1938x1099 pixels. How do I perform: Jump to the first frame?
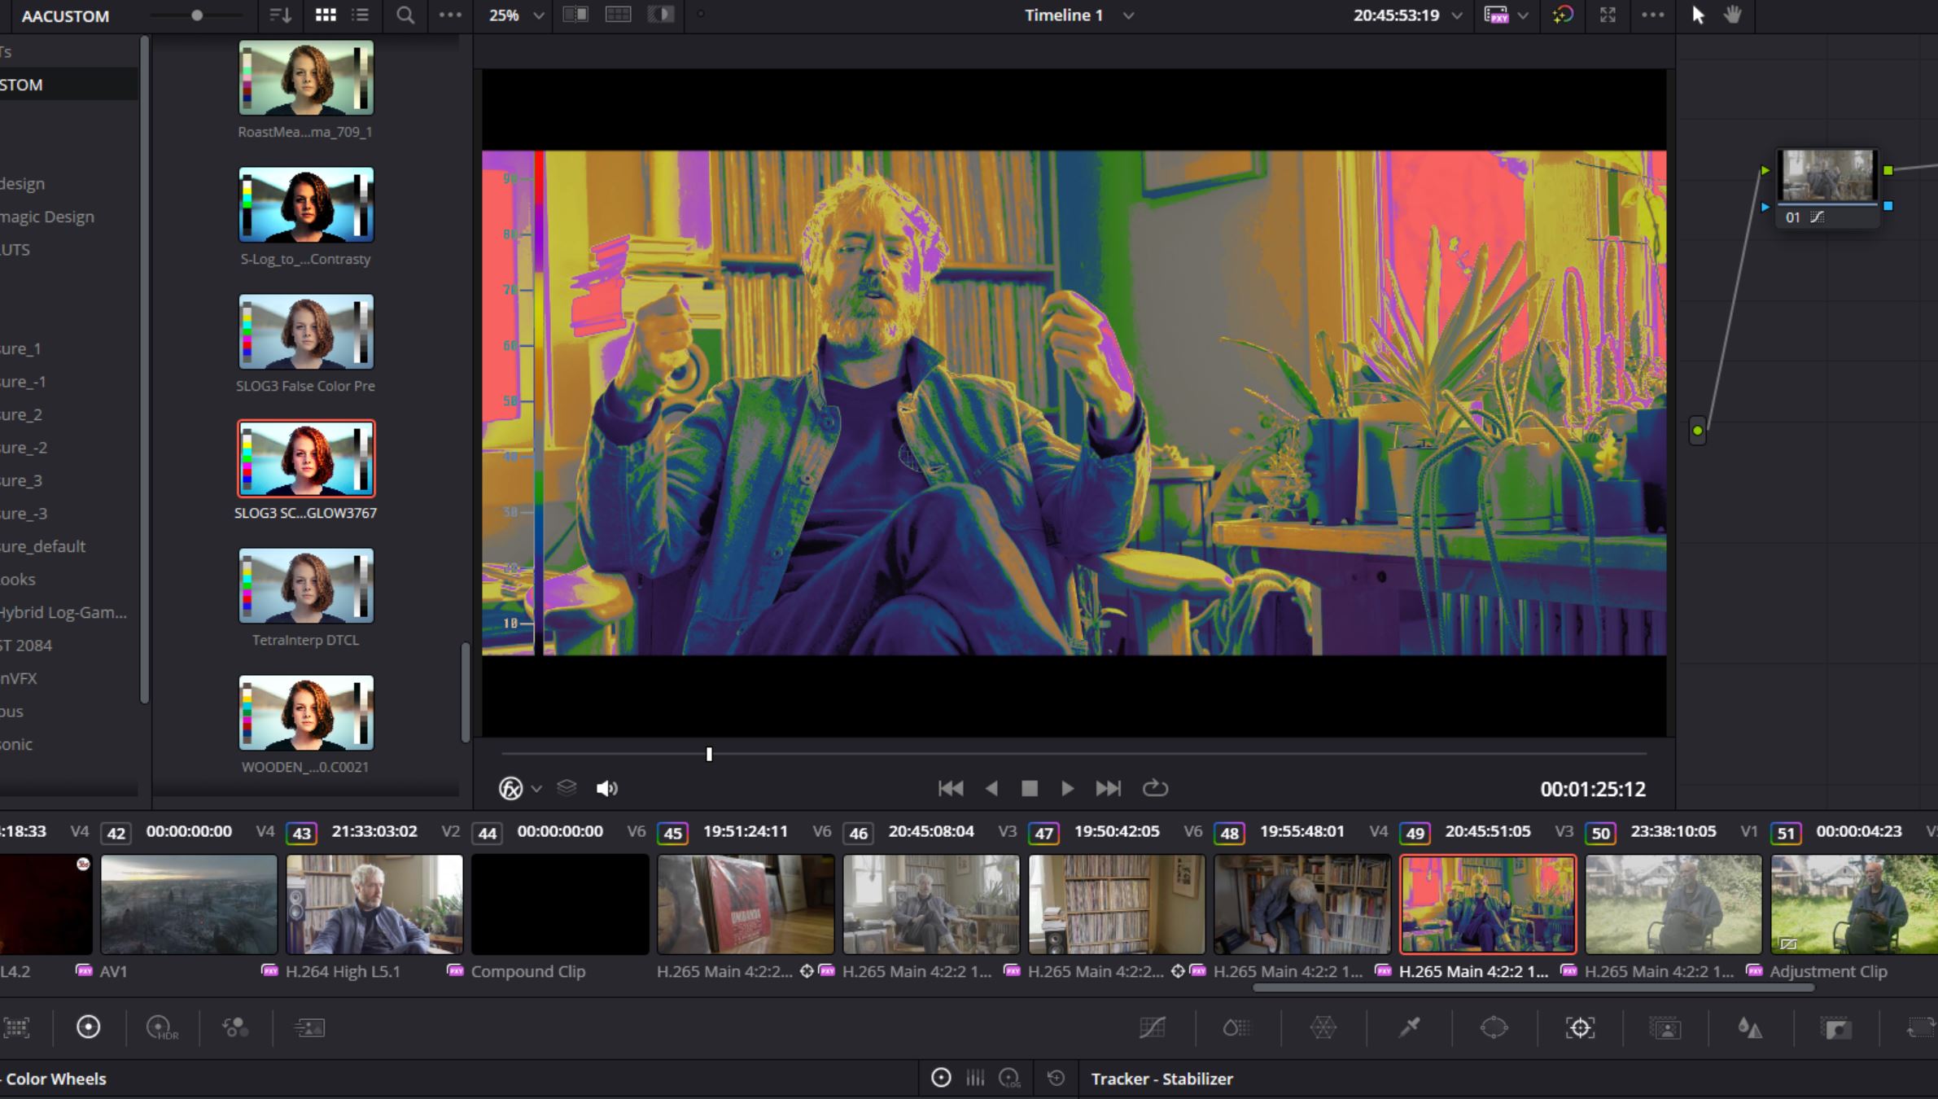[951, 788]
